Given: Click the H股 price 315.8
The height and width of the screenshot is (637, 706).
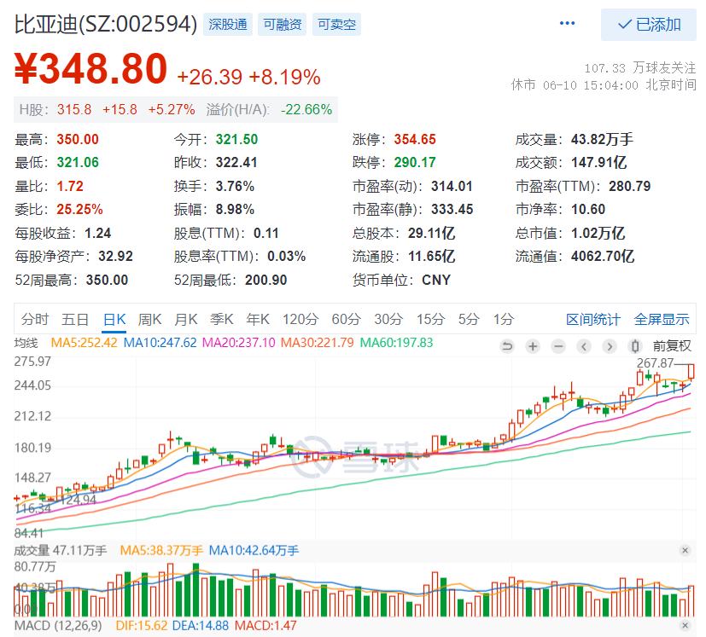Looking at the screenshot, I should (74, 109).
